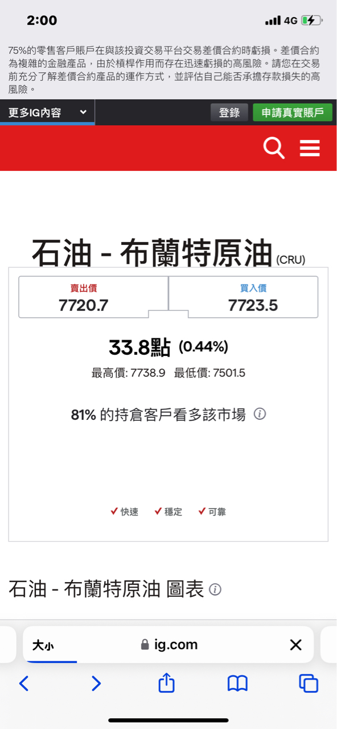Tap the 申請真實賬戶 green button
Screen dimensions: 337x729
click(x=292, y=112)
